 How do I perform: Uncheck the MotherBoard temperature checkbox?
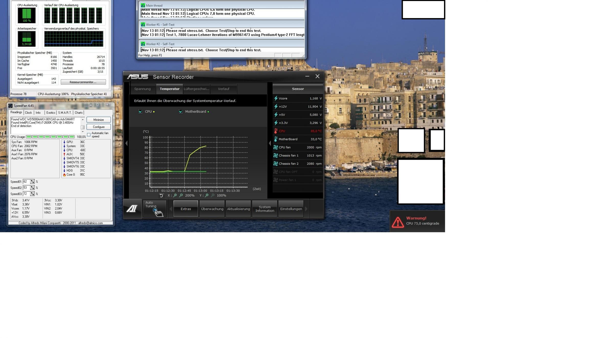coord(181,112)
